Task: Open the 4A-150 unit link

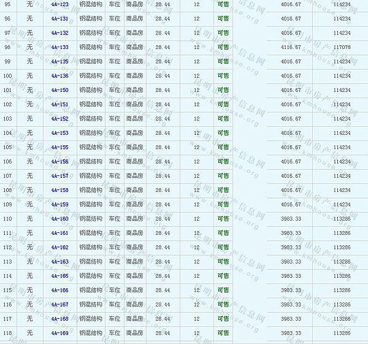Action: 59,90
